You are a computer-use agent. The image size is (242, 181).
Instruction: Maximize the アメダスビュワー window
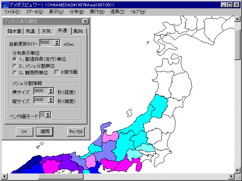(x=230, y=5)
